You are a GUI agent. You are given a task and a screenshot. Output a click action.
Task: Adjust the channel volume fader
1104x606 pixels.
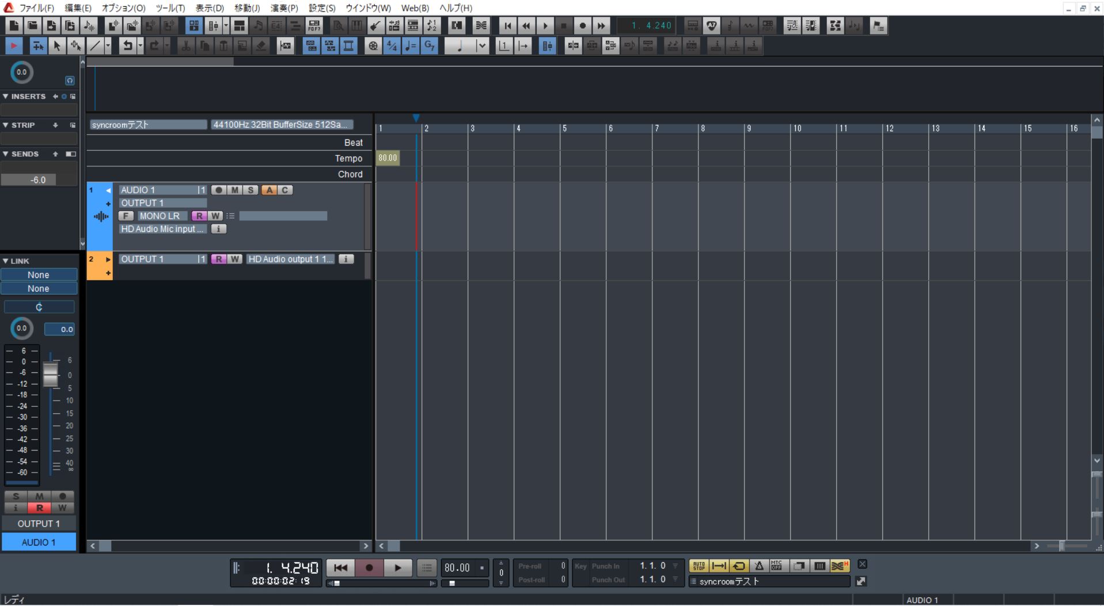(51, 375)
